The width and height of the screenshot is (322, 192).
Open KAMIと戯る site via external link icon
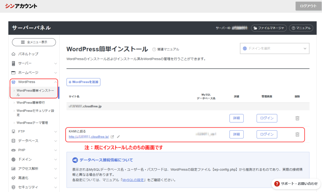[112, 137]
